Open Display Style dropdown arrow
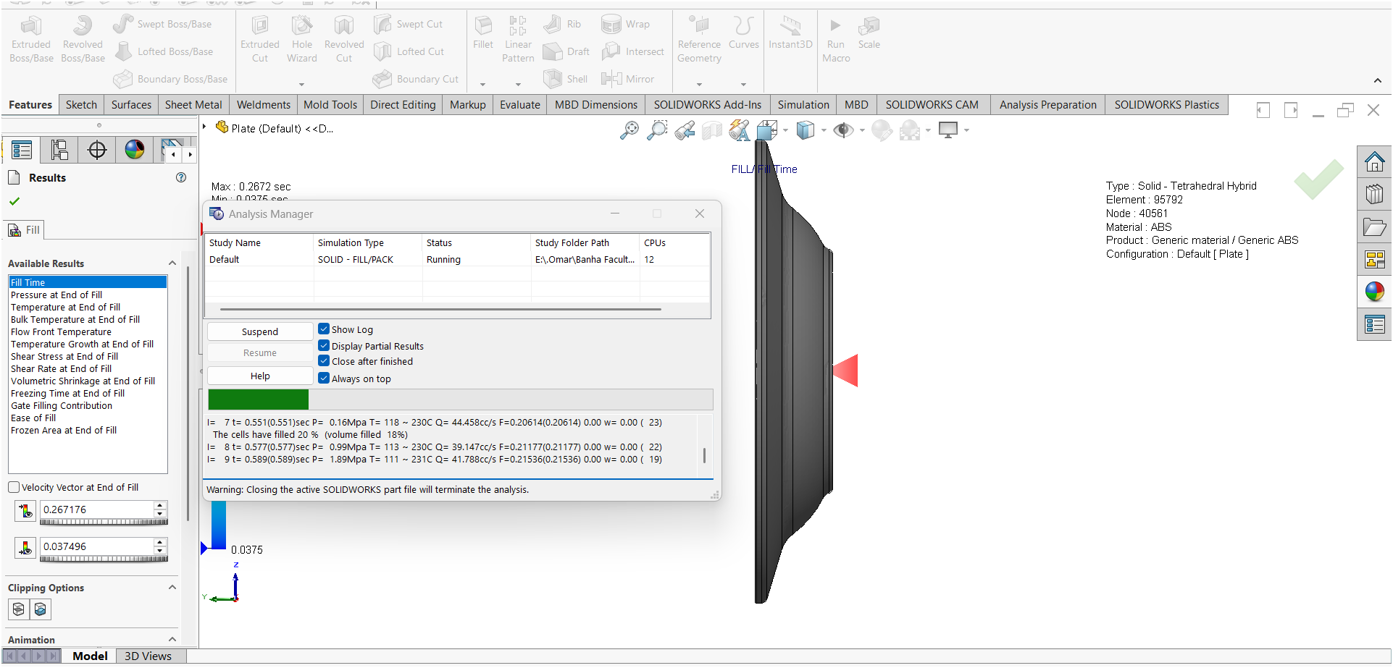 824,131
